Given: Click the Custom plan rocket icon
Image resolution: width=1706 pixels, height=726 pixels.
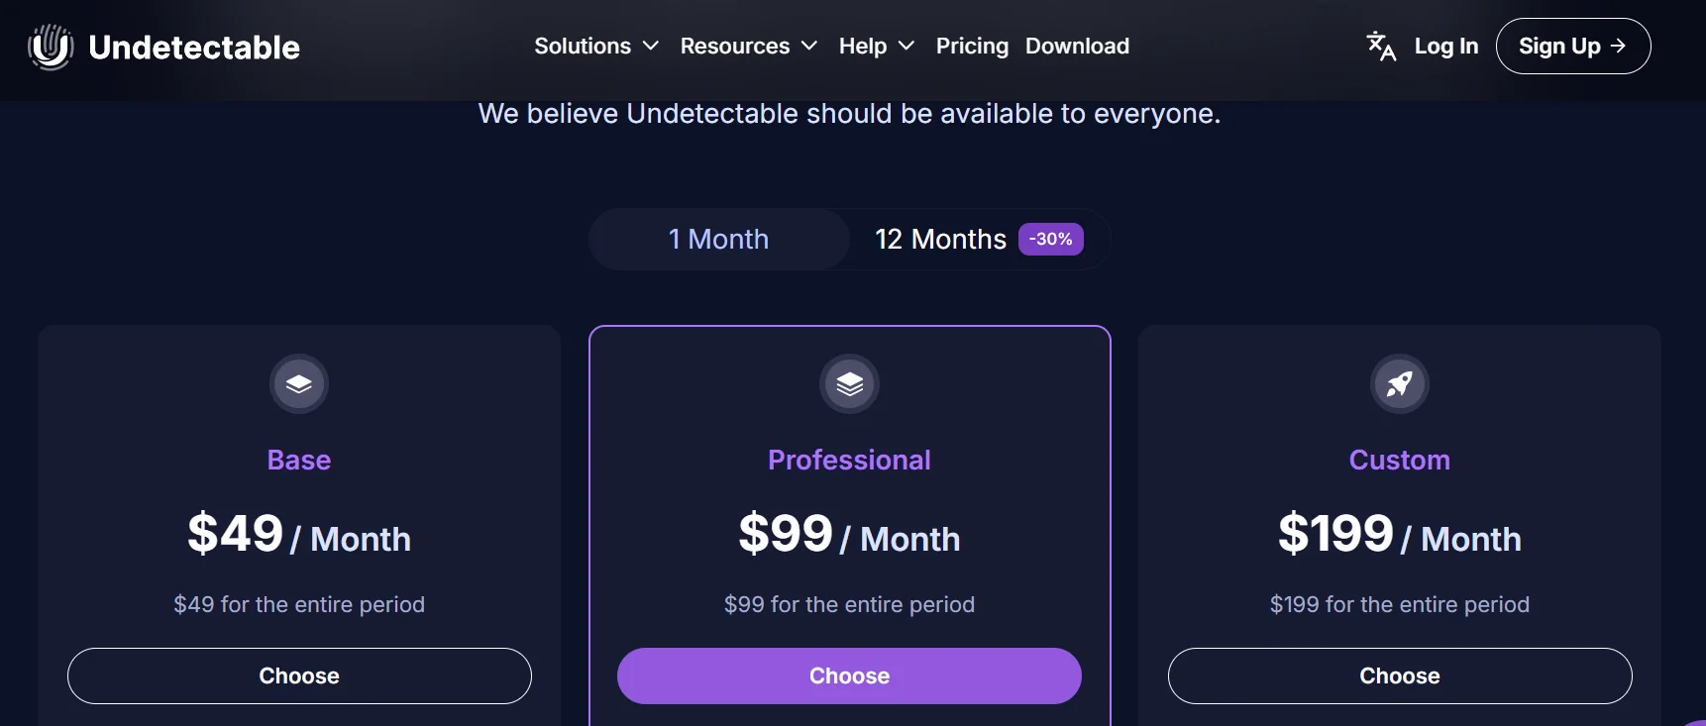Looking at the screenshot, I should point(1399,383).
